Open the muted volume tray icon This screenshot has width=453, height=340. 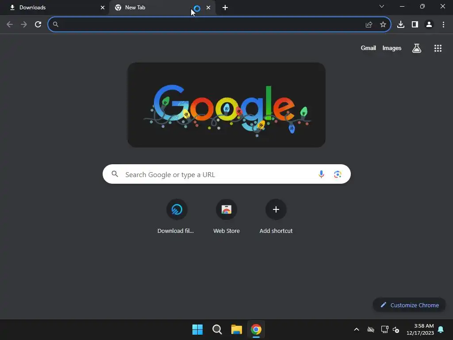coord(396,329)
